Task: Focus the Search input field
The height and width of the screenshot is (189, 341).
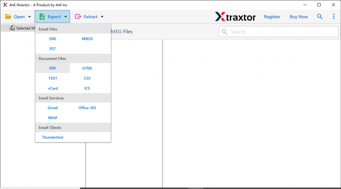Action: (x=279, y=32)
